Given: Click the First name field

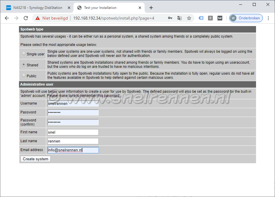Looking at the screenshot, I should click(x=73, y=132).
